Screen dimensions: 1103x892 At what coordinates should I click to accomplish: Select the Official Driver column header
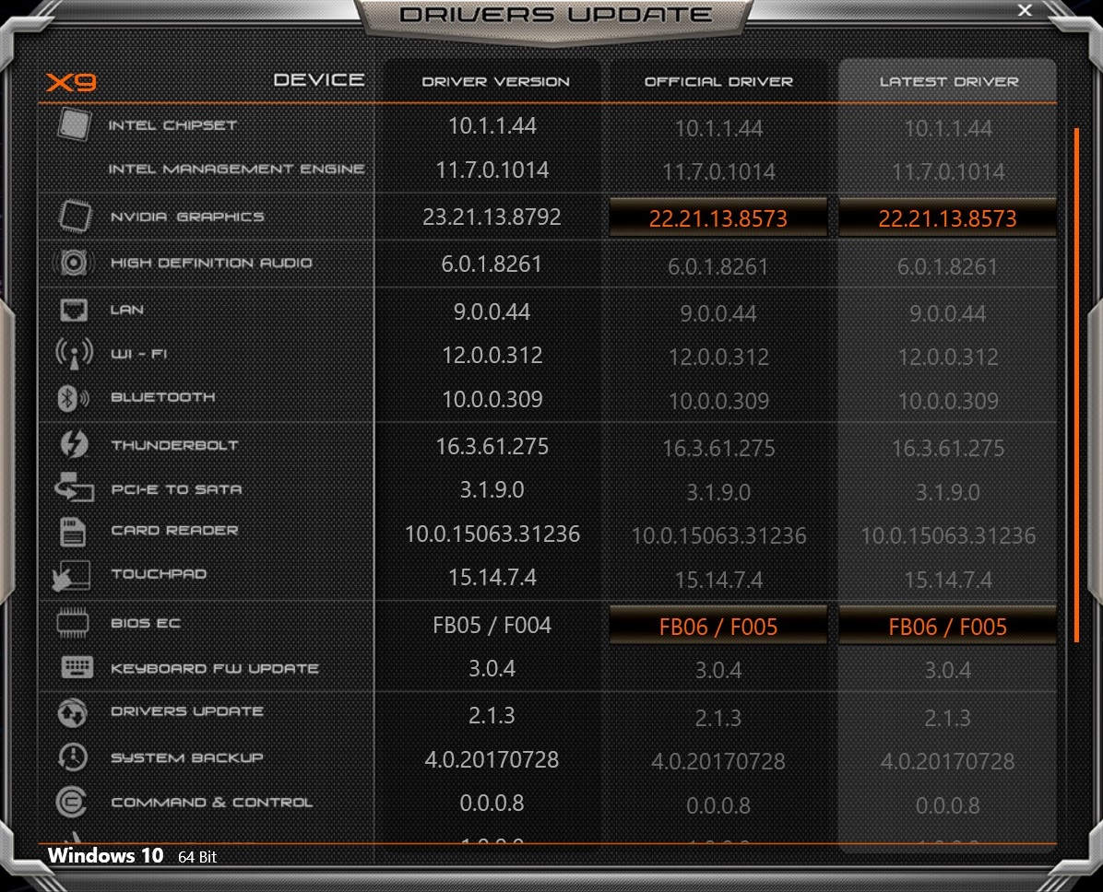tap(718, 81)
